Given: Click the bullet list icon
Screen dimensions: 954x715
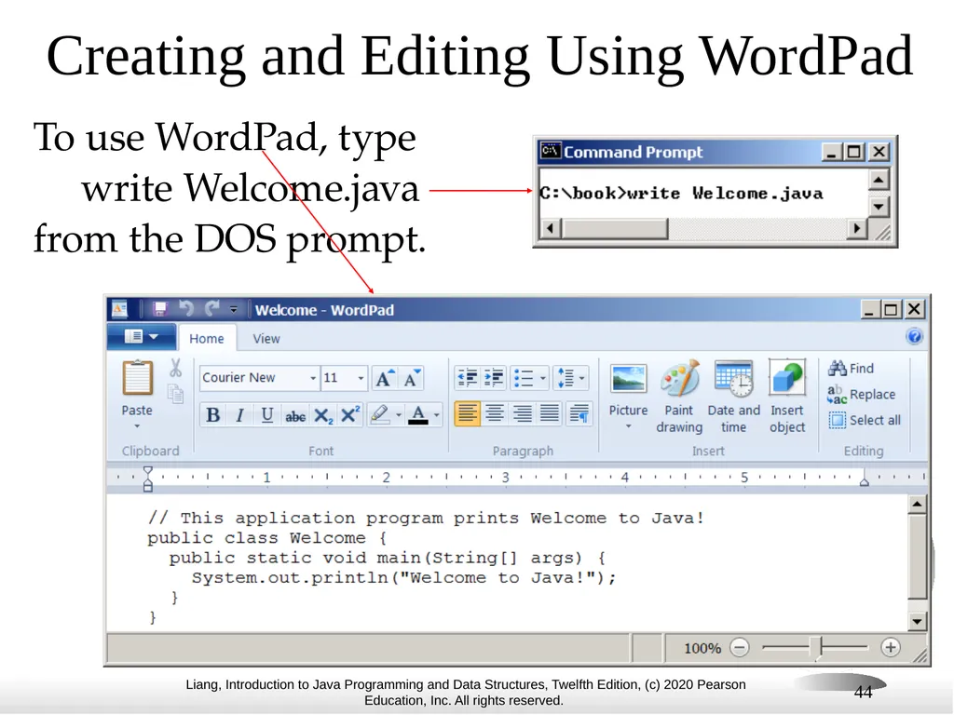Looking at the screenshot, I should [x=524, y=378].
